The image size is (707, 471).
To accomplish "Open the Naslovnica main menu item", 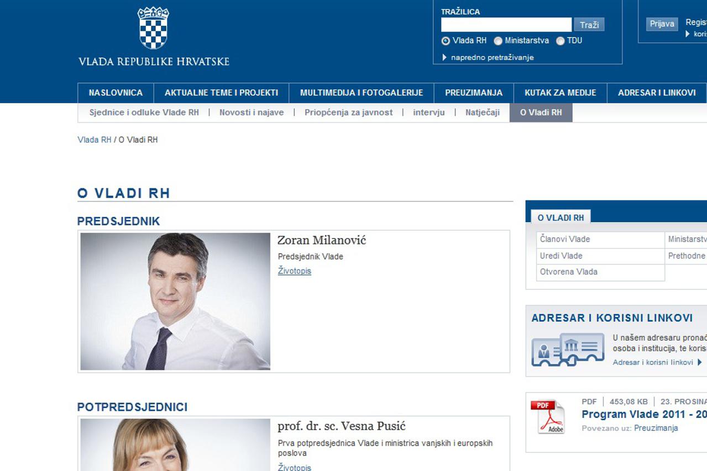I will (x=116, y=93).
